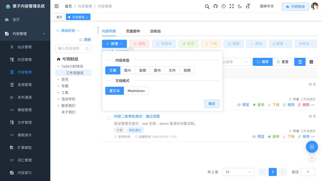Open 内容索引 in sidebar

[25, 173]
